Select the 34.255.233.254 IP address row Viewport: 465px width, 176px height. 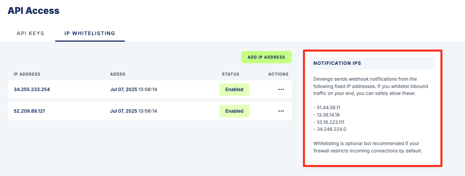(x=150, y=90)
